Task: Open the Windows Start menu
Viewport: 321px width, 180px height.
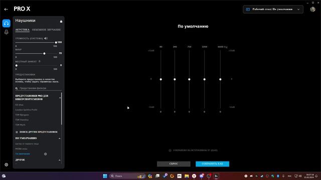Action: (x=105, y=176)
